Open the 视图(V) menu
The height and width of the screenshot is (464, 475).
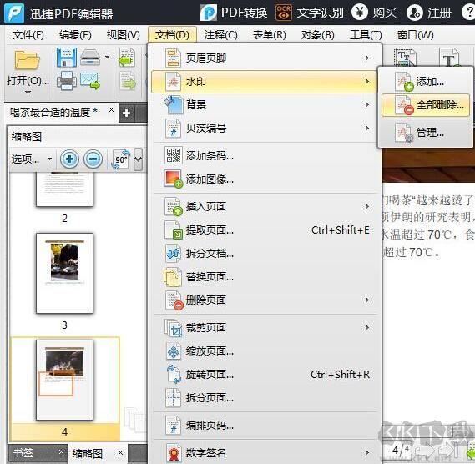point(124,35)
